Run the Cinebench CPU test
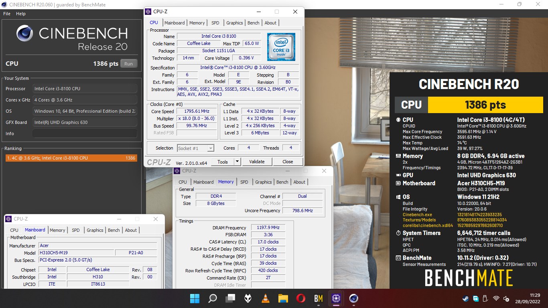The image size is (548, 308). tap(128, 64)
